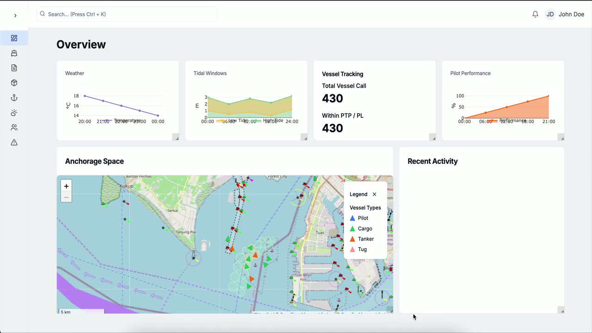Open the Cargo box icon in sidebar
592x333 pixels.
pos(14,83)
